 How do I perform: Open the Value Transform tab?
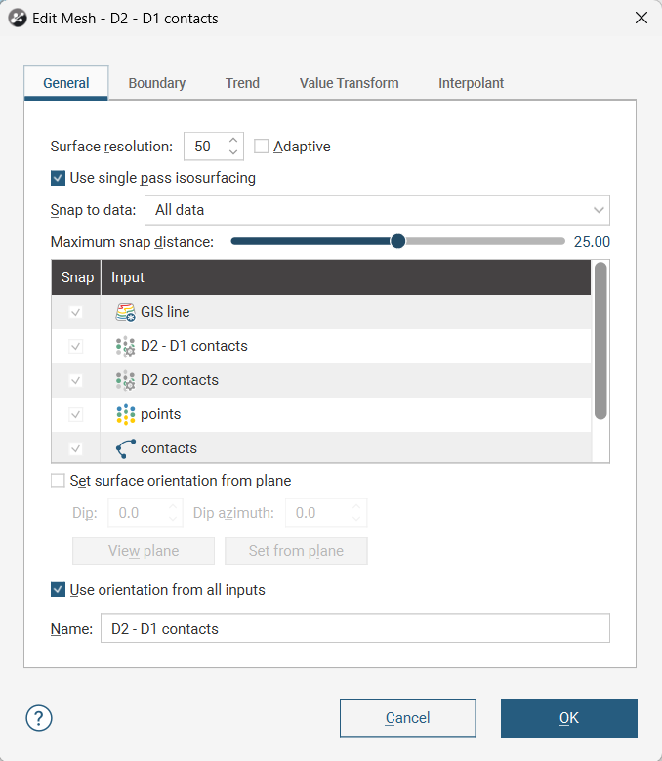(x=349, y=83)
